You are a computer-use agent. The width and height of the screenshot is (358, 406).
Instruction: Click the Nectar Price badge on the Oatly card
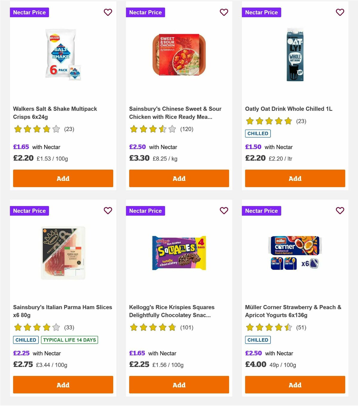(261, 13)
